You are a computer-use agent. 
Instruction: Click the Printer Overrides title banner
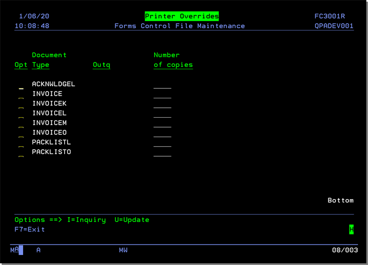[x=182, y=16]
